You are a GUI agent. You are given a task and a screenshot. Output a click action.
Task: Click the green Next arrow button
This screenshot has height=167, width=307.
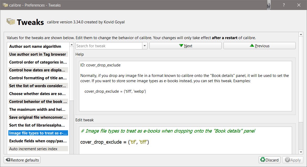(185, 46)
